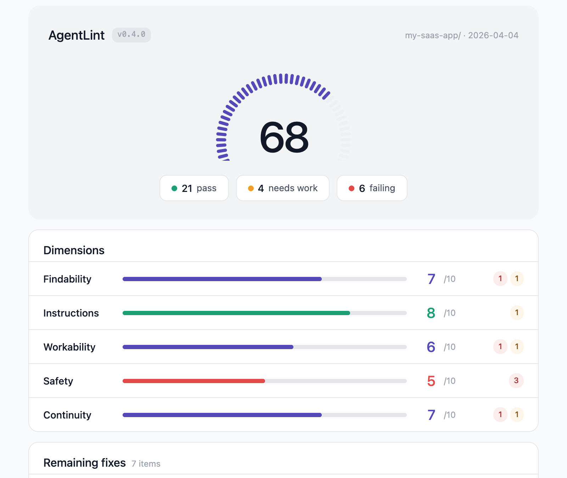
Task: Toggle the 4 needs work chip
Action: pyautogui.click(x=282, y=188)
